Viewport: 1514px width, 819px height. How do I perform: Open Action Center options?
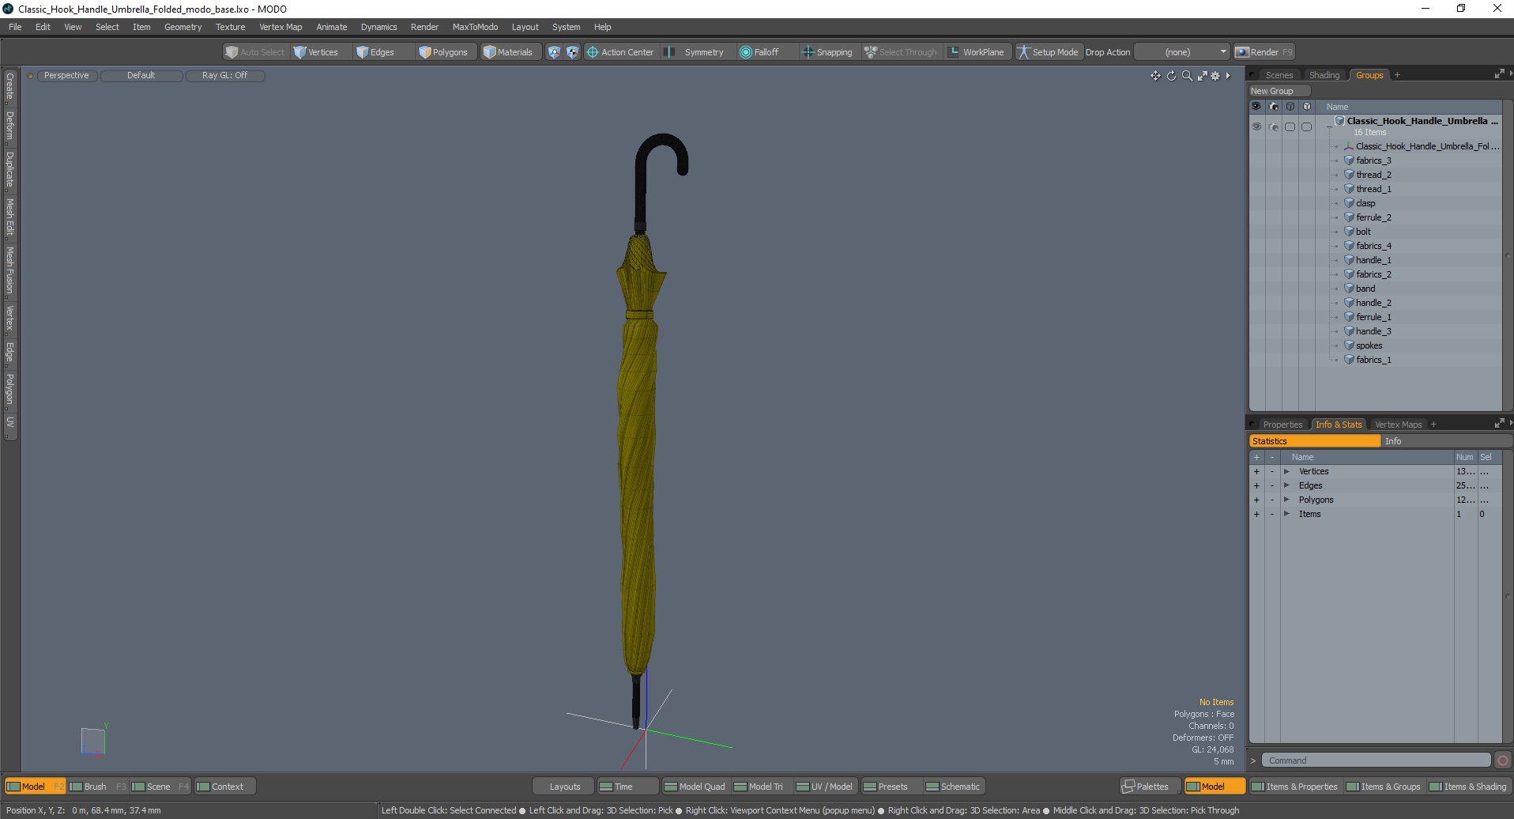(621, 52)
